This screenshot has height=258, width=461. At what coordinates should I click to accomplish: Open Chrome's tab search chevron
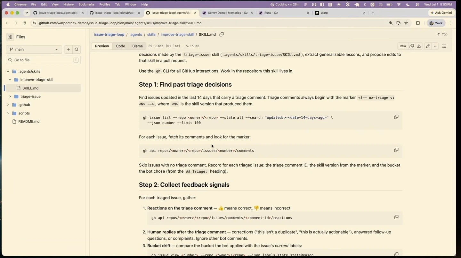(x=27, y=13)
